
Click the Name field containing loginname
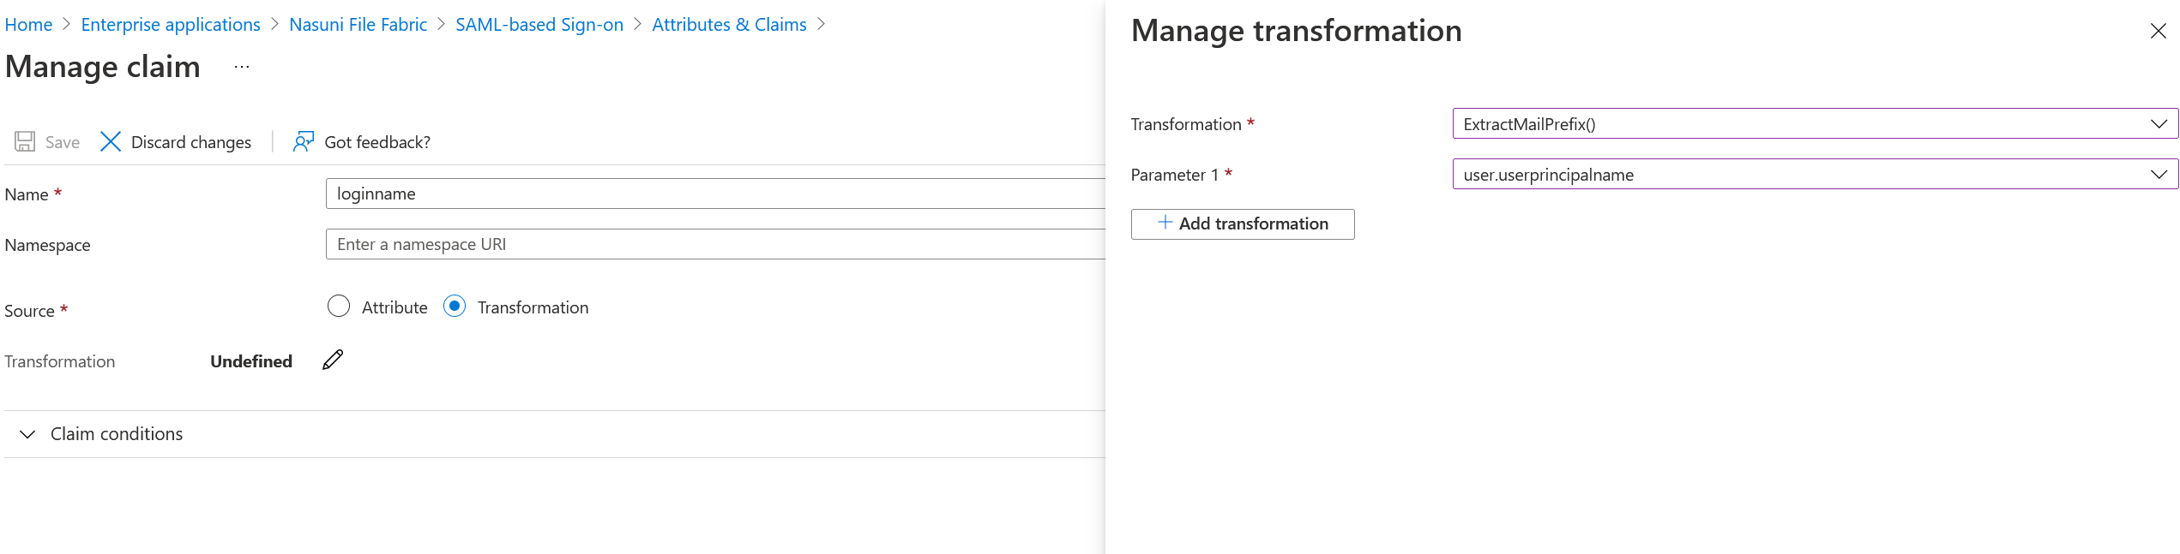[x=712, y=194]
